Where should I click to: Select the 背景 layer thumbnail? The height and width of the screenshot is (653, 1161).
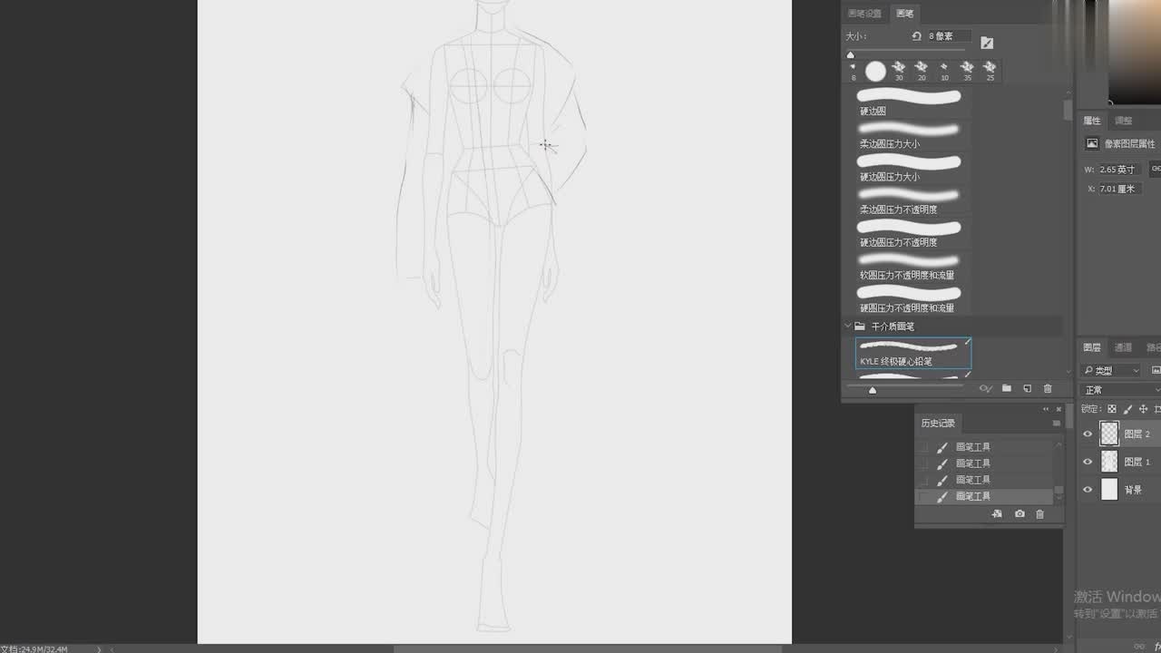pyautogui.click(x=1109, y=490)
